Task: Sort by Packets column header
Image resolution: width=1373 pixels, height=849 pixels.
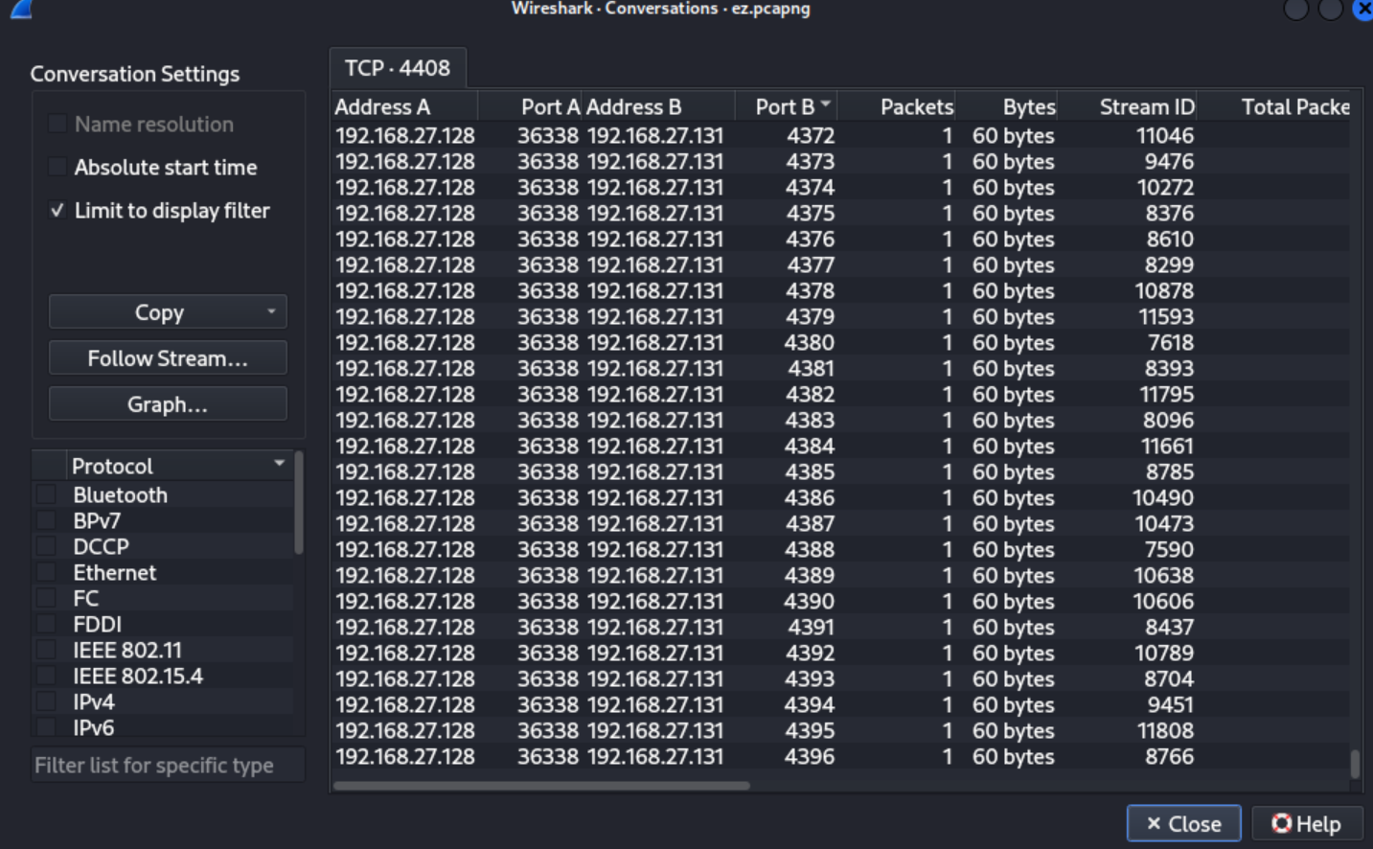Action: click(x=898, y=106)
